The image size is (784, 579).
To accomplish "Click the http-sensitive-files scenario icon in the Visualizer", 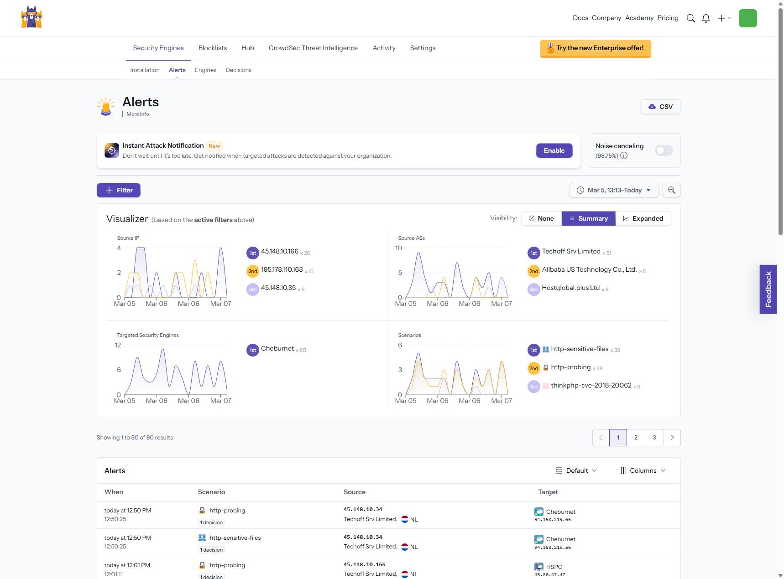I will tap(546, 350).
